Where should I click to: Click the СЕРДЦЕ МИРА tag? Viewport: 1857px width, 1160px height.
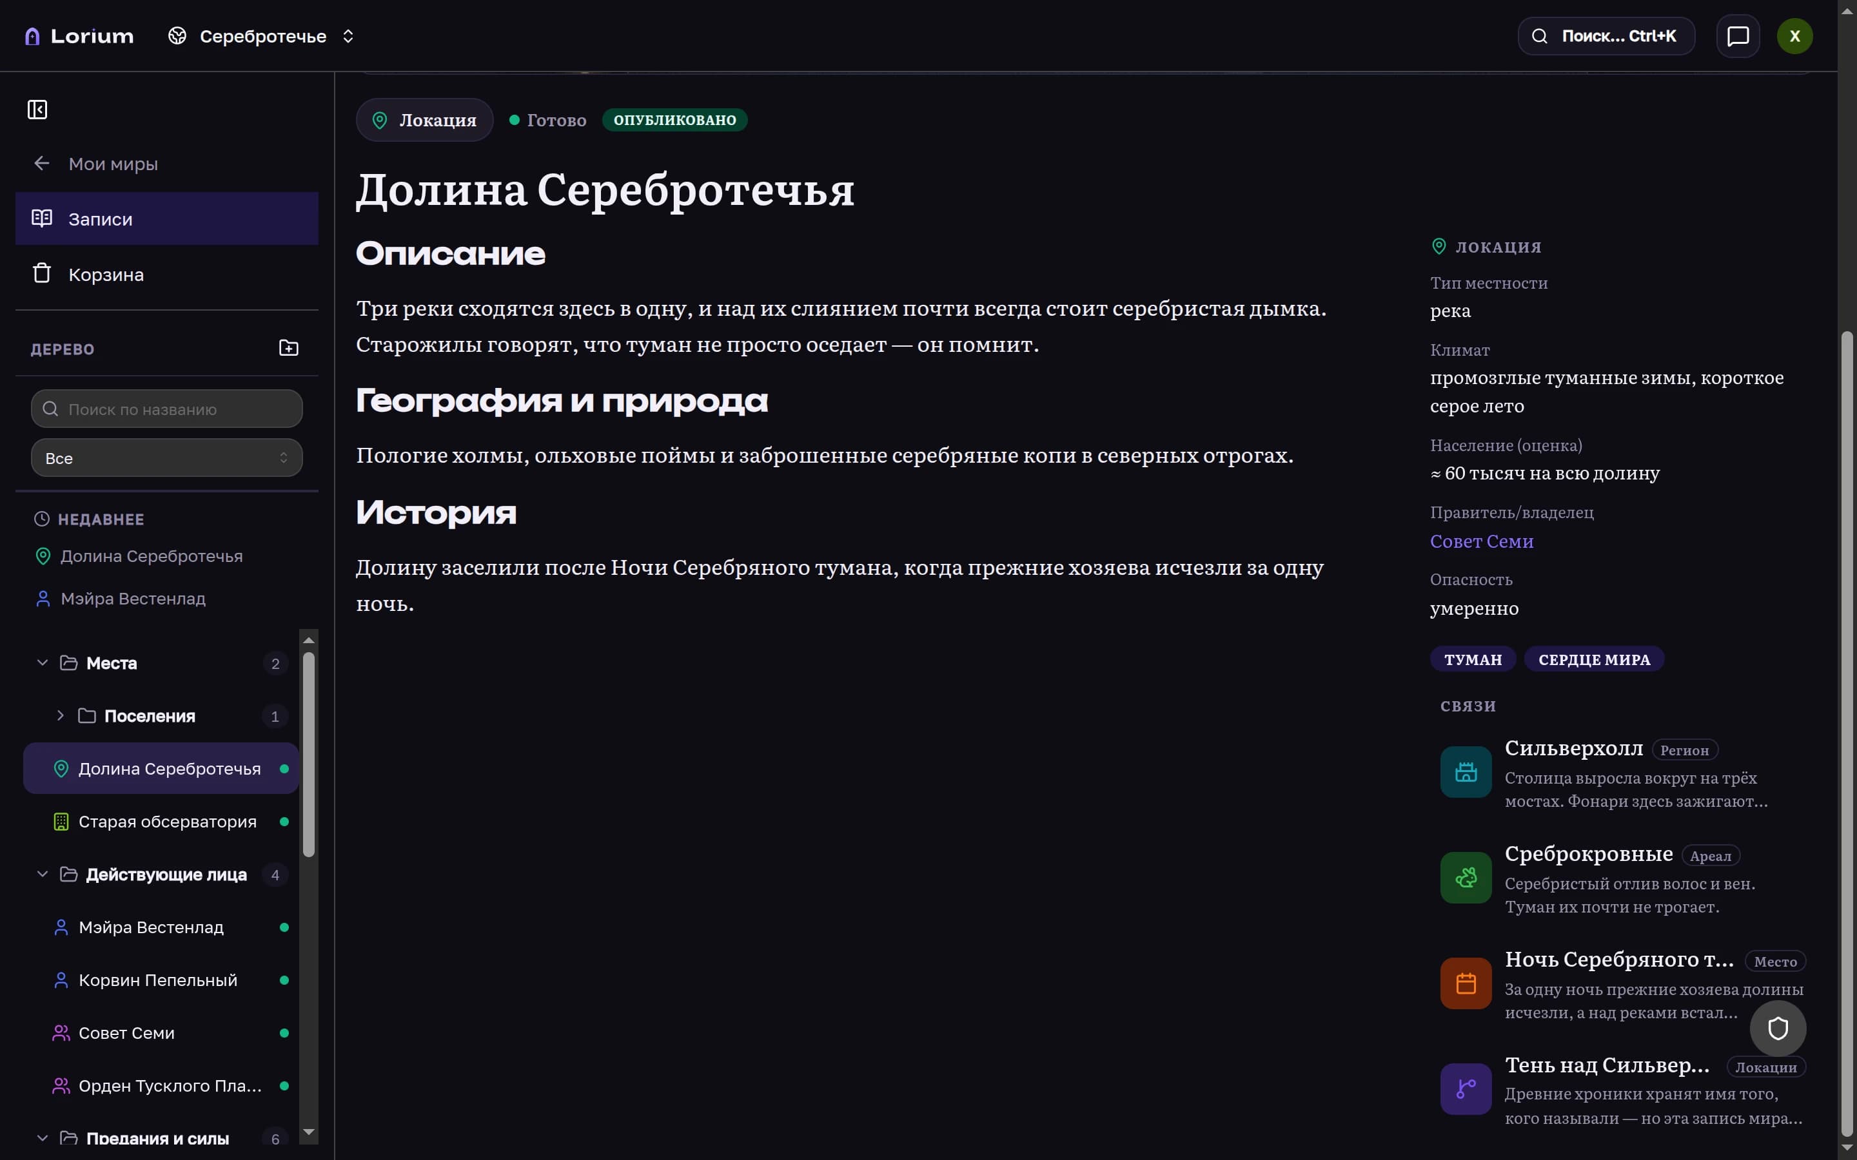1594,660
